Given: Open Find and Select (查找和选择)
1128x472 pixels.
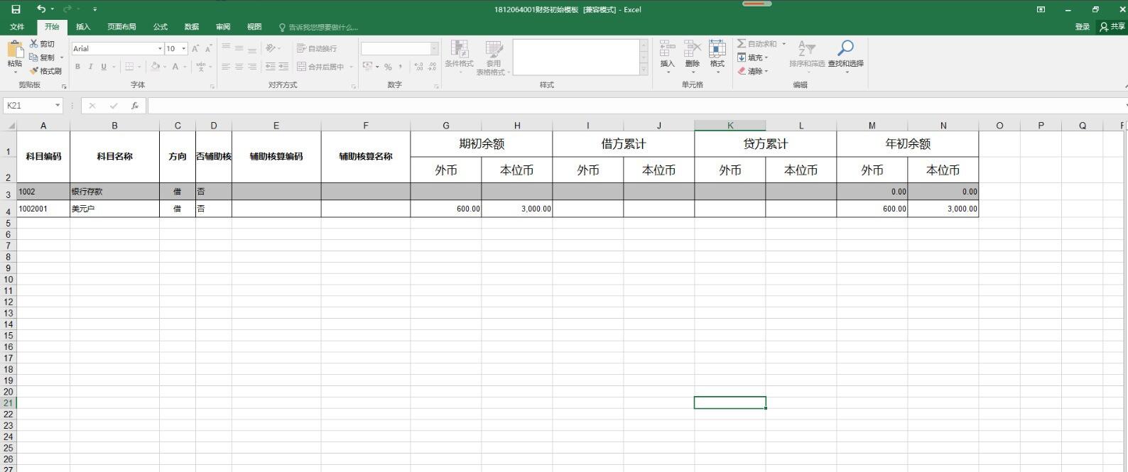Looking at the screenshot, I should point(845,56).
